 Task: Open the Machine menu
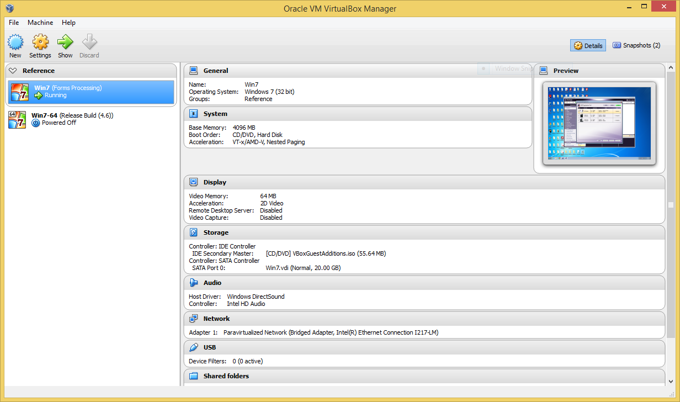click(40, 23)
